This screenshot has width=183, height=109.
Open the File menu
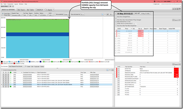click(x=2, y=4)
